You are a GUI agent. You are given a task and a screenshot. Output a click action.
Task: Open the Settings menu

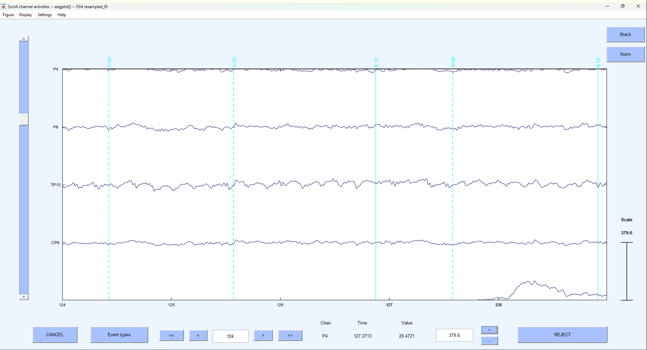click(44, 15)
